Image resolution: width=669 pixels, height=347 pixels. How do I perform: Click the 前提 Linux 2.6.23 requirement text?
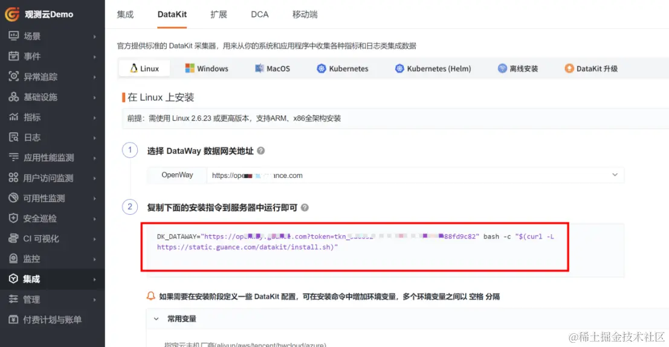click(x=234, y=118)
